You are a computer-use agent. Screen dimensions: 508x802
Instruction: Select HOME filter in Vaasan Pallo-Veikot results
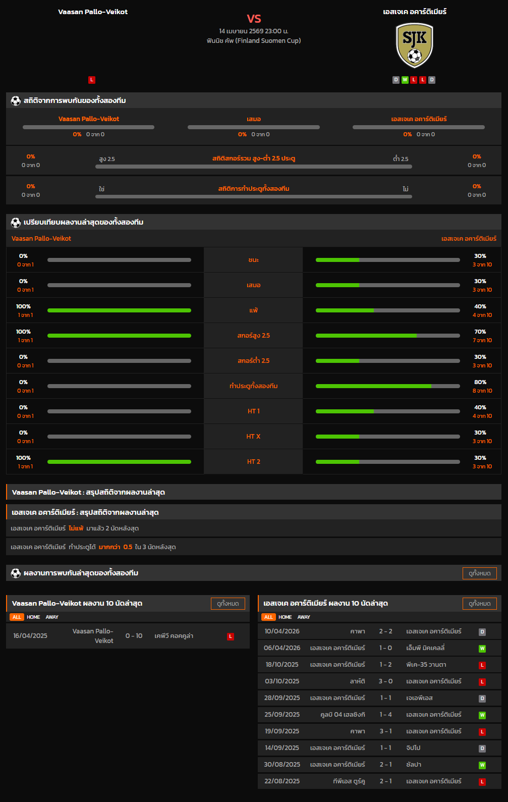pyautogui.click(x=33, y=617)
